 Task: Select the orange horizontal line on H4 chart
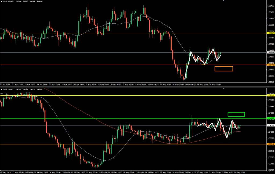click(133, 65)
